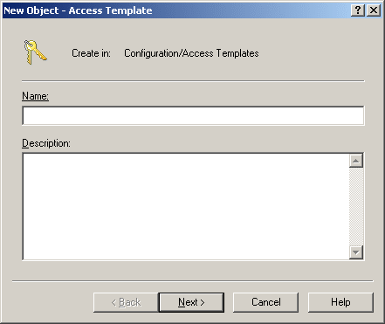The width and height of the screenshot is (385, 324).
Task: Click the Description scrollbar track
Action: pyautogui.click(x=356, y=206)
